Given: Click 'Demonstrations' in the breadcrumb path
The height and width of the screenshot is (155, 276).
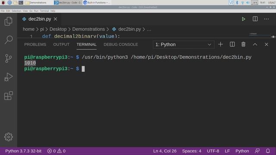Looking at the screenshot, I should click(88, 29).
